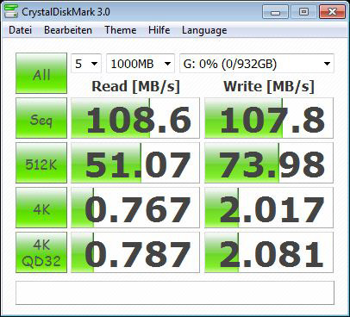
Task: Open the Hilfe menu
Action: click(x=159, y=30)
